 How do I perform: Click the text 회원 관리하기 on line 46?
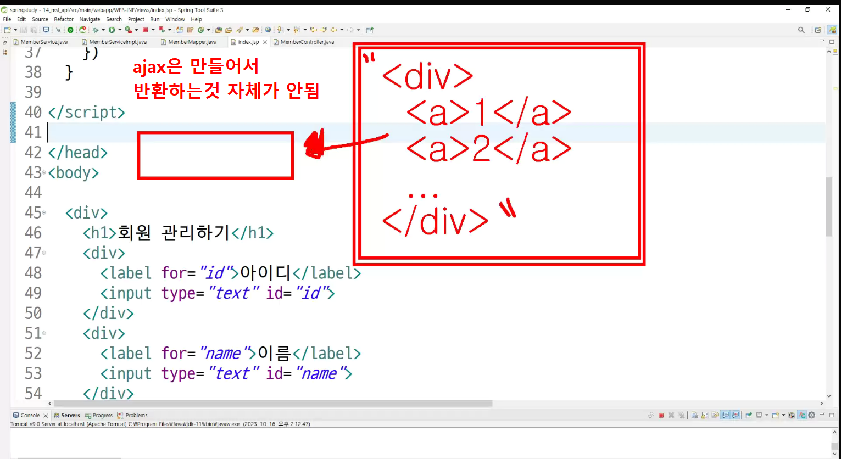pos(174,233)
